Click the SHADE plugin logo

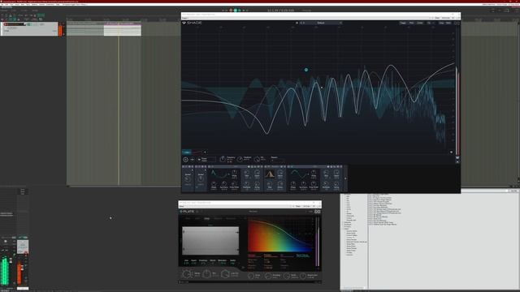coord(192,23)
